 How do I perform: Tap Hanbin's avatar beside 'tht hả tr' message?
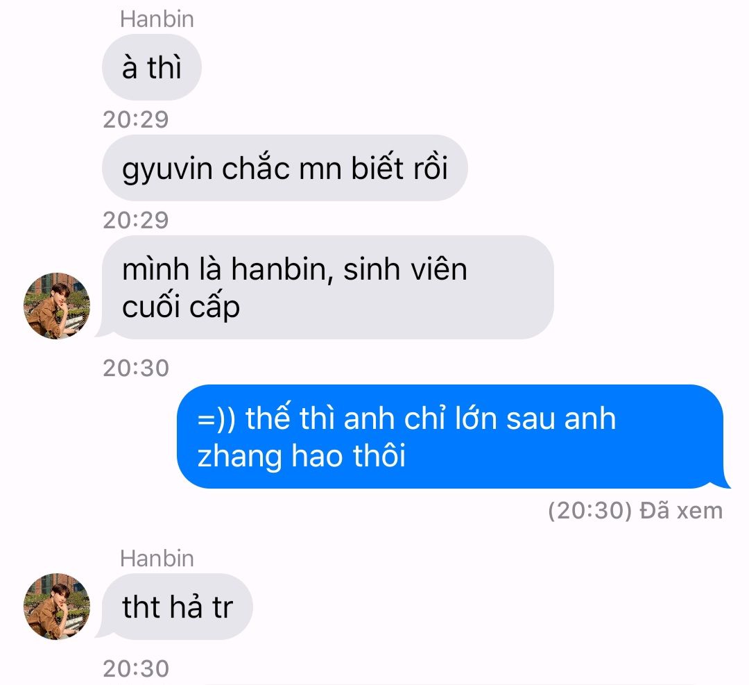click(57, 607)
